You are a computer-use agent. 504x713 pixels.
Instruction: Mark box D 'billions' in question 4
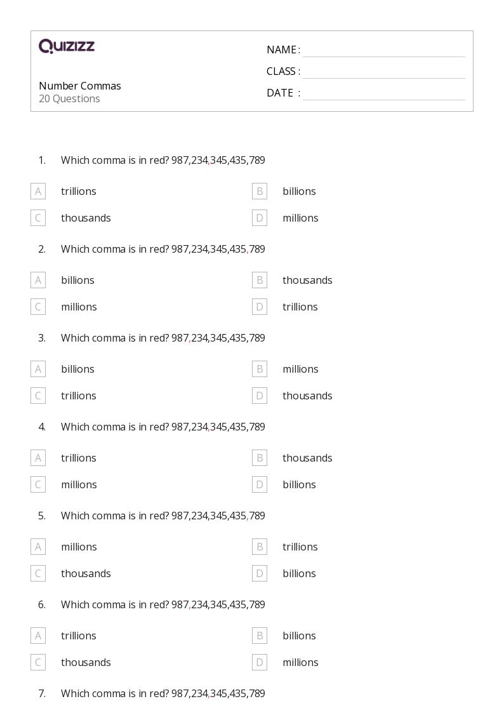click(260, 484)
